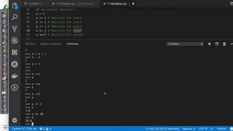The width and height of the screenshot is (233, 131).
Task: Click the unsaved dot on active 1-Variables.py tab
Action: coord(133,4)
